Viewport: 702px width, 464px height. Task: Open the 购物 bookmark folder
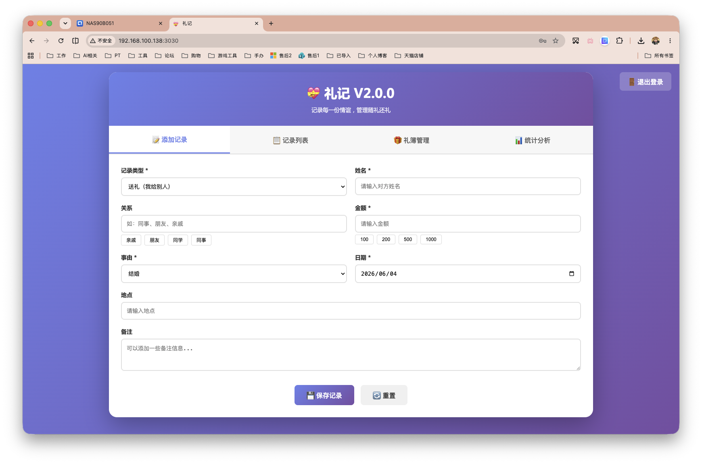coord(191,56)
